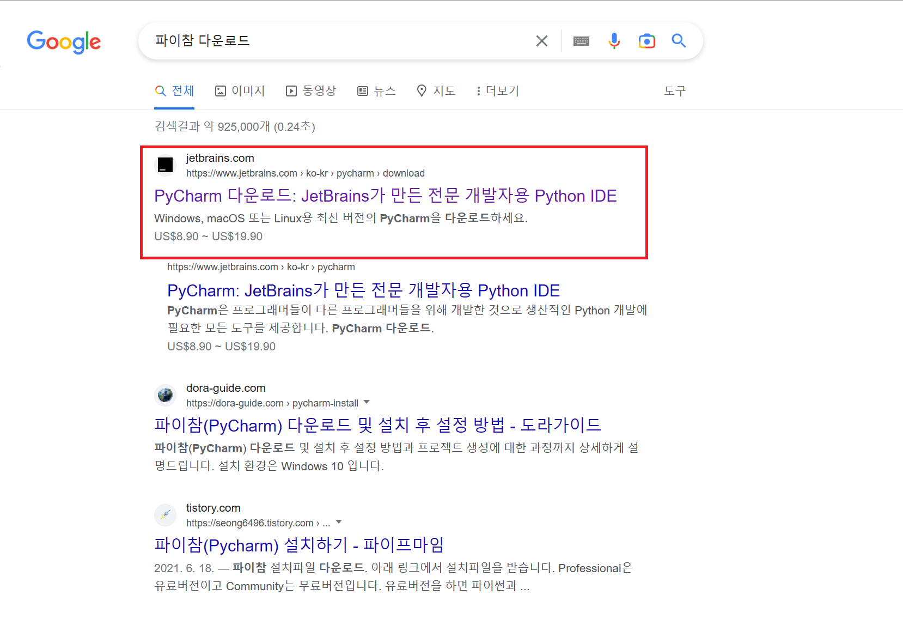Click 2021. 6. 18. tistory snippet text

point(393,577)
